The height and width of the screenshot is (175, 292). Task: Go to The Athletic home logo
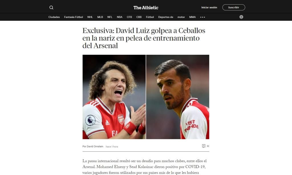point(146,8)
